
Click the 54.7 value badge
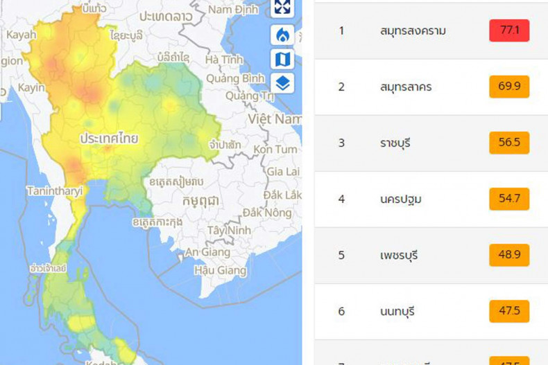[508, 199]
